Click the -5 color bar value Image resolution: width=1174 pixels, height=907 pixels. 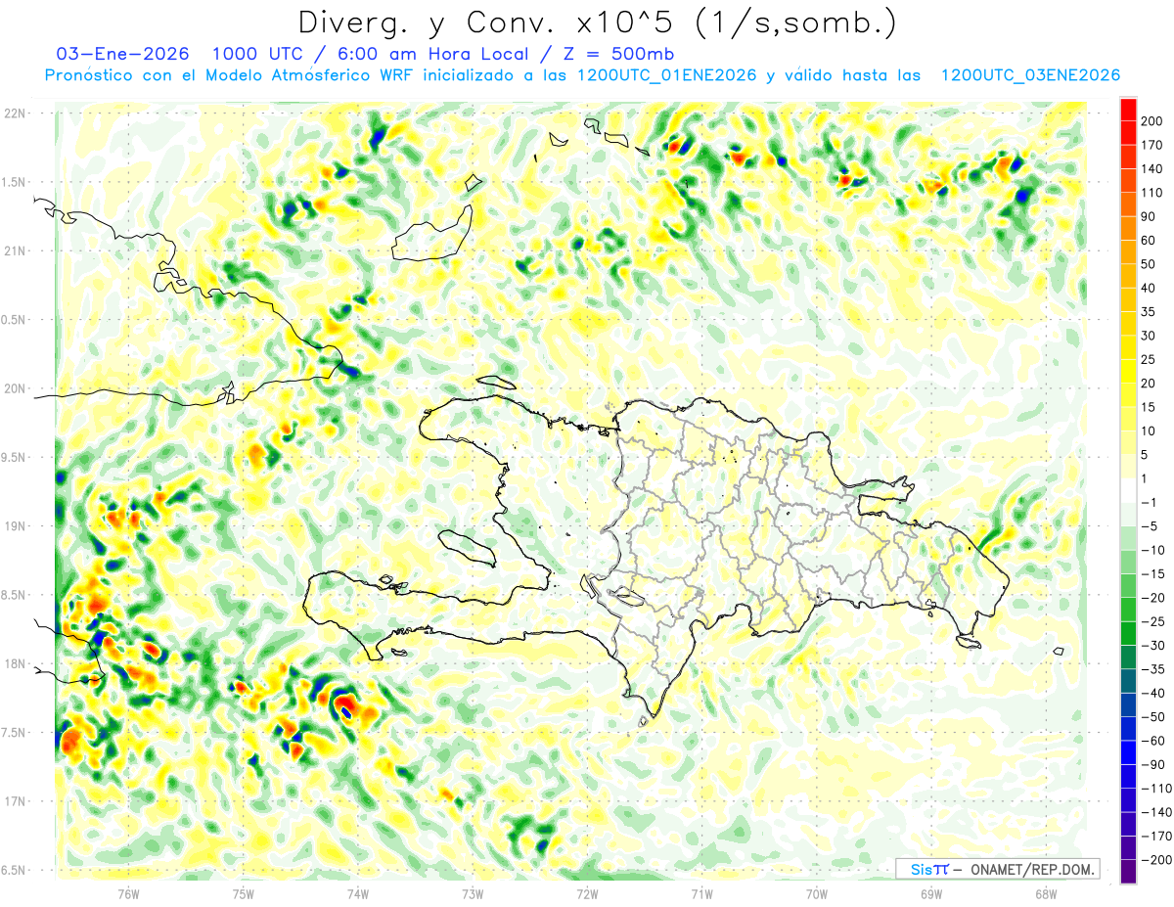1151,526
